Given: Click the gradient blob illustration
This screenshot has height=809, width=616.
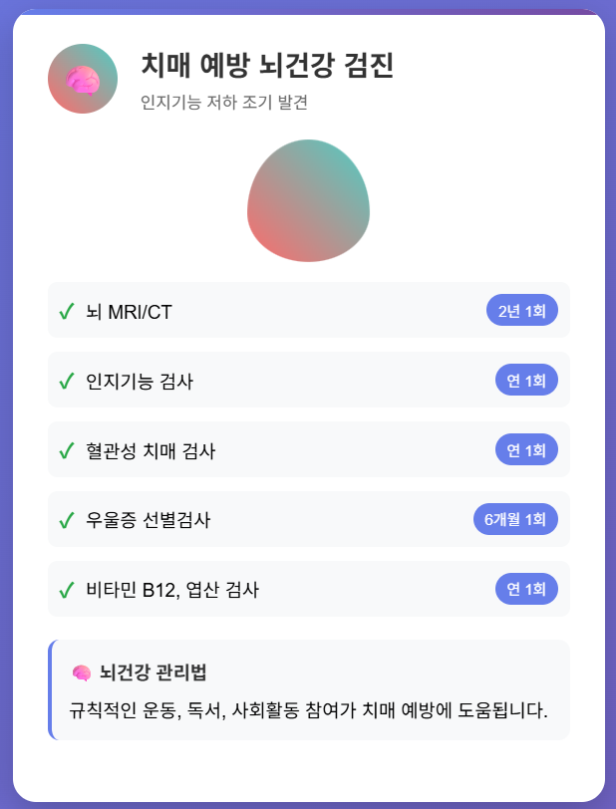Looking at the screenshot, I should (x=309, y=204).
